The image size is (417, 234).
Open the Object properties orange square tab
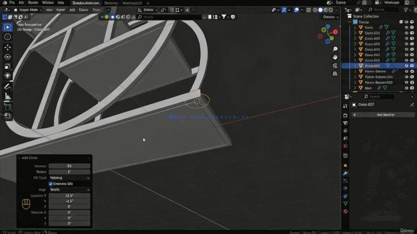click(x=345, y=166)
